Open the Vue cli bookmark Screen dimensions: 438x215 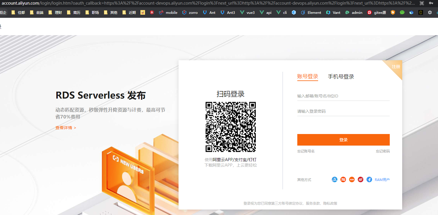pyautogui.click(x=282, y=12)
